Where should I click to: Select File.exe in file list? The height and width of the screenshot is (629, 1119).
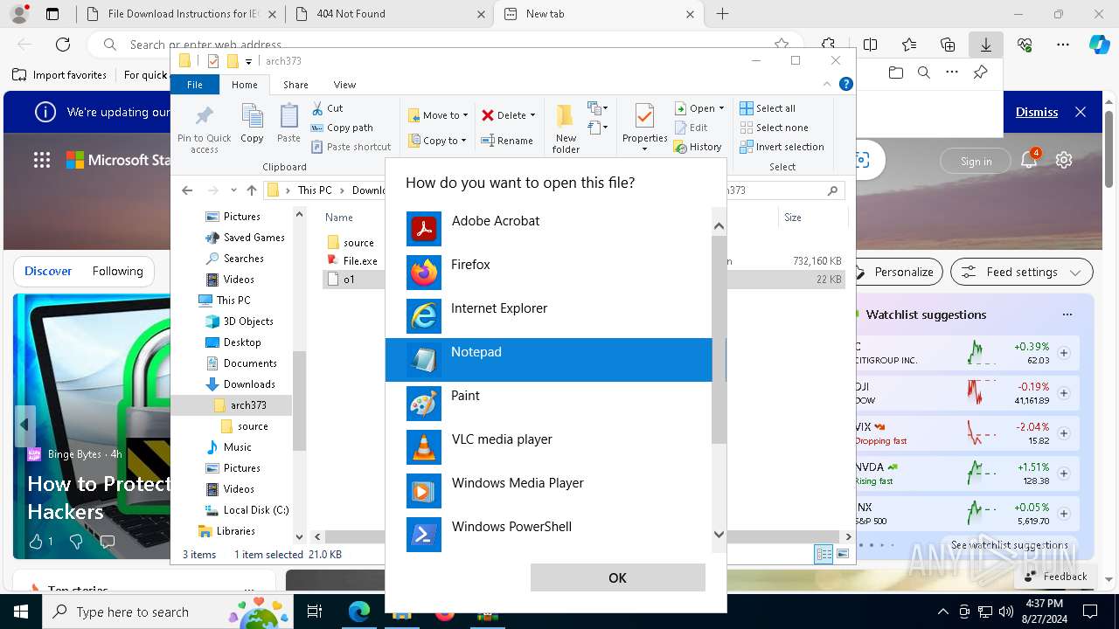point(352,260)
